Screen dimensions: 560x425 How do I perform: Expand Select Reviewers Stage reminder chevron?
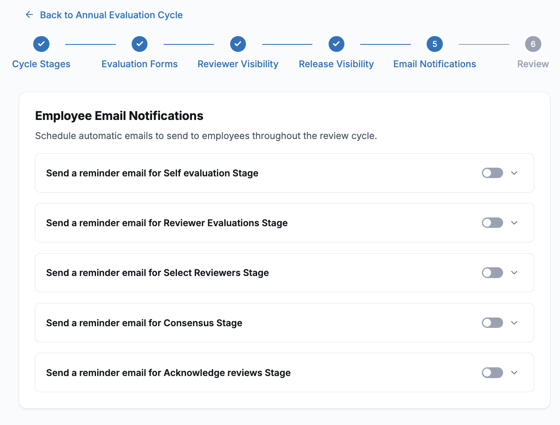click(x=514, y=273)
